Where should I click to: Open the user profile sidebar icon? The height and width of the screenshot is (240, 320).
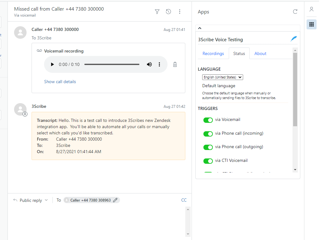click(x=311, y=9)
